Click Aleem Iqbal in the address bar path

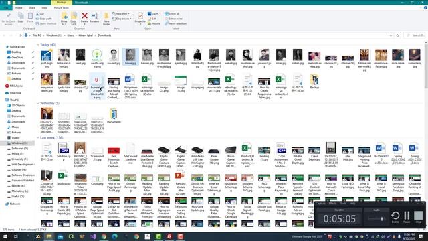tap(86, 35)
